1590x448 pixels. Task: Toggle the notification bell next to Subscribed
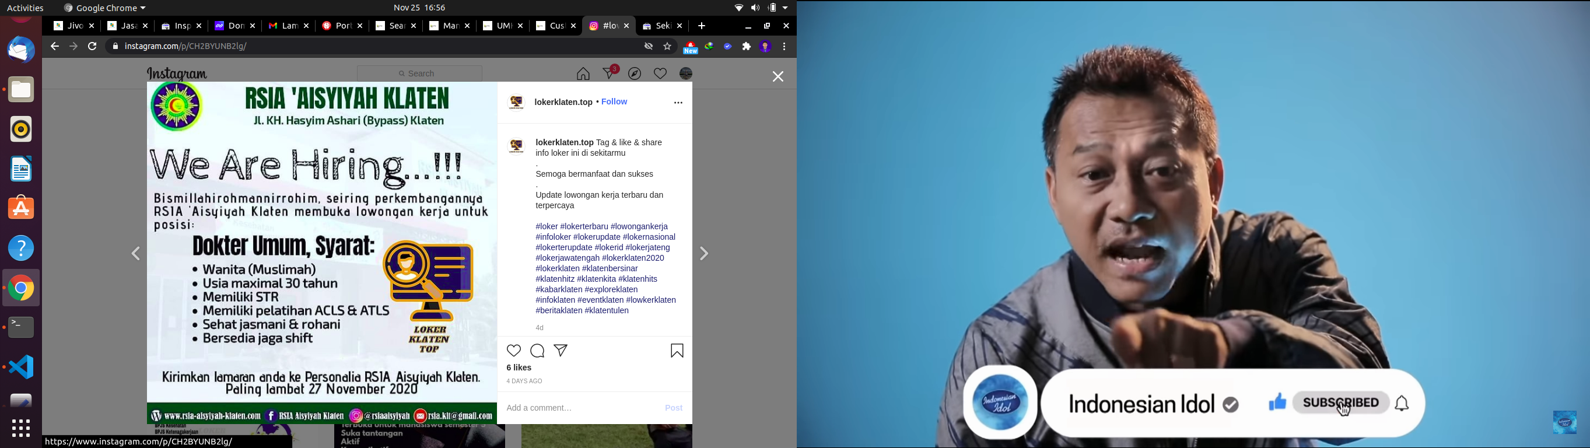coord(1402,404)
